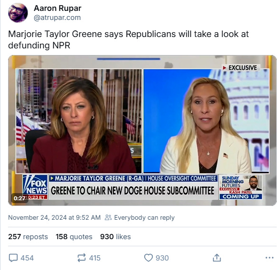
Task: Like the post with heart icon
Action: click(x=149, y=258)
